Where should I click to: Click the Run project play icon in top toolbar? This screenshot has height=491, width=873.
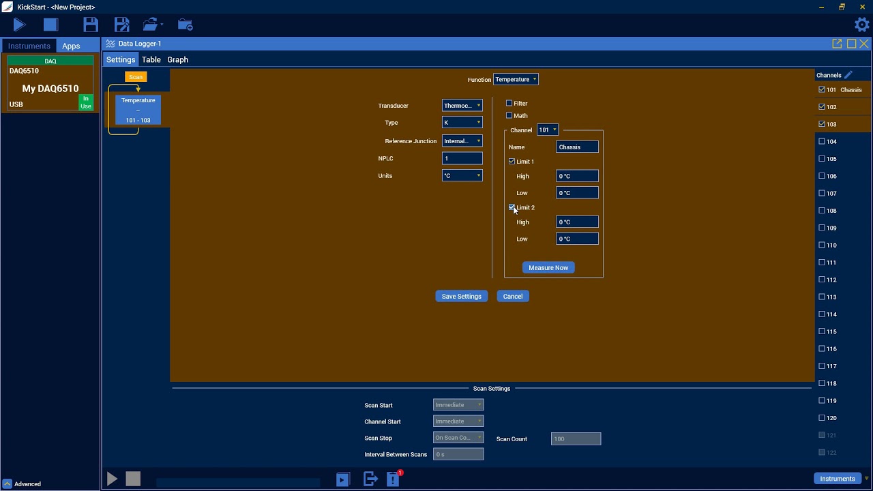[19, 25]
